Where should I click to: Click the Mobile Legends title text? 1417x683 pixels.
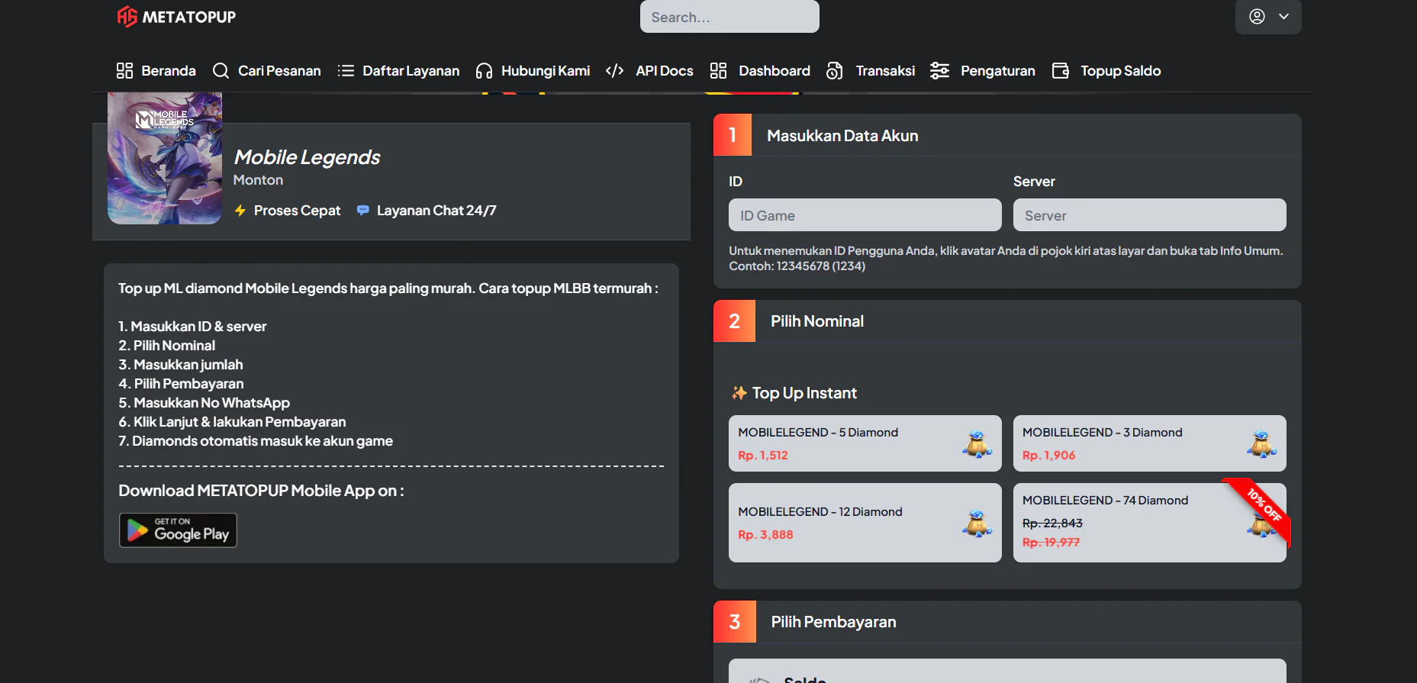point(307,157)
